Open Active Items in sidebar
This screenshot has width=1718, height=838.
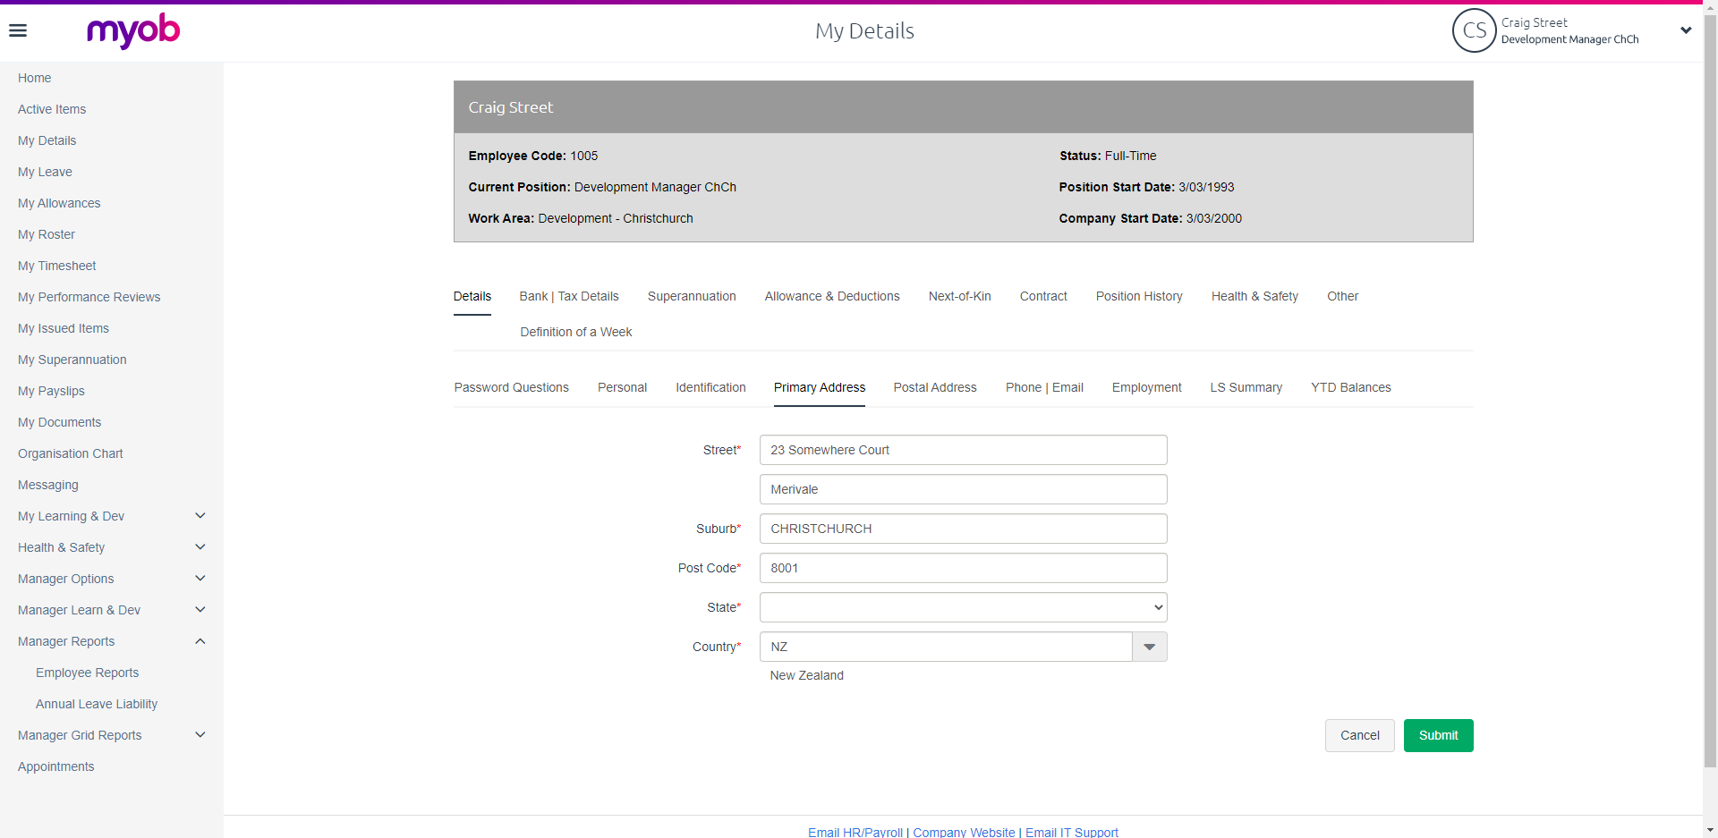[x=52, y=109]
